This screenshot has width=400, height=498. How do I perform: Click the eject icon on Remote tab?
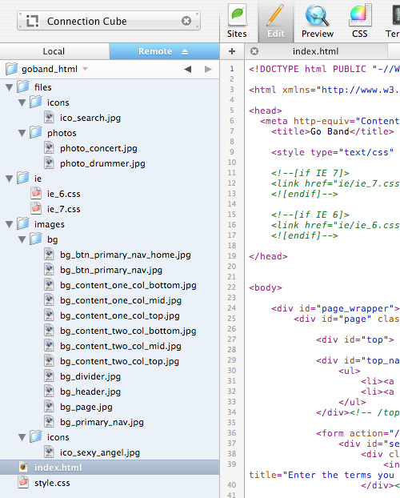click(x=185, y=52)
